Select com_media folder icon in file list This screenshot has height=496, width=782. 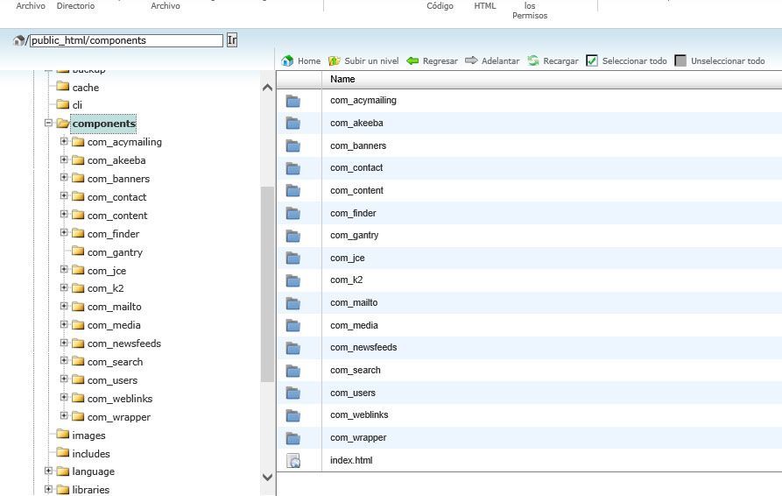click(293, 326)
